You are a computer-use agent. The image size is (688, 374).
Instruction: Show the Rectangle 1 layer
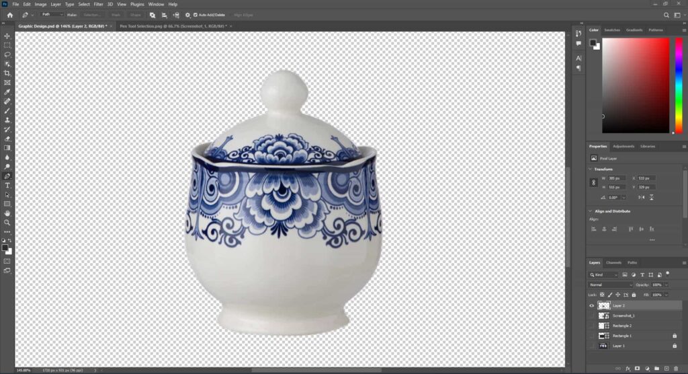pos(591,336)
